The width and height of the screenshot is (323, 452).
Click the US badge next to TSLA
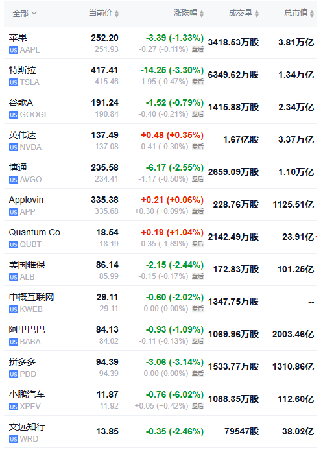click(x=13, y=82)
